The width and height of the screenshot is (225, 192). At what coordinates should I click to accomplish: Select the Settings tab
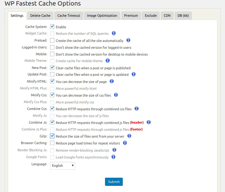tap(17, 16)
